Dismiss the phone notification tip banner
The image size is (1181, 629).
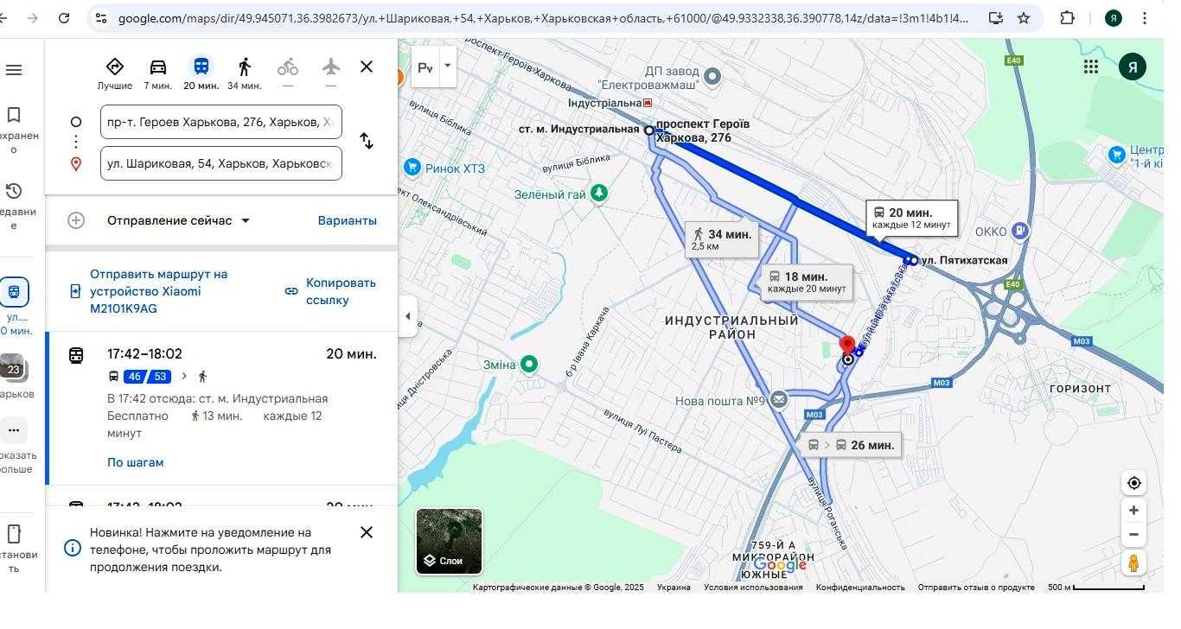point(367,532)
